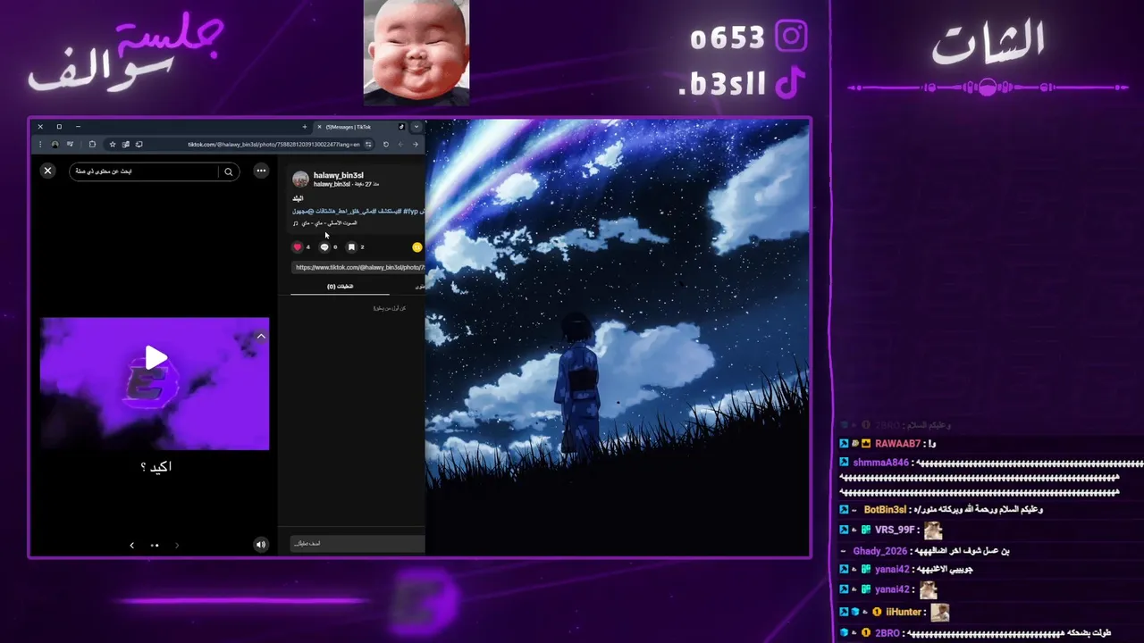Reload the page in the browser
The width and height of the screenshot is (1144, 643).
(x=386, y=144)
